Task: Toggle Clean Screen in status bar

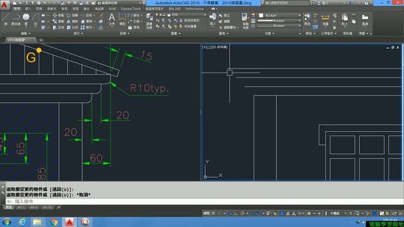Action: pos(394,213)
